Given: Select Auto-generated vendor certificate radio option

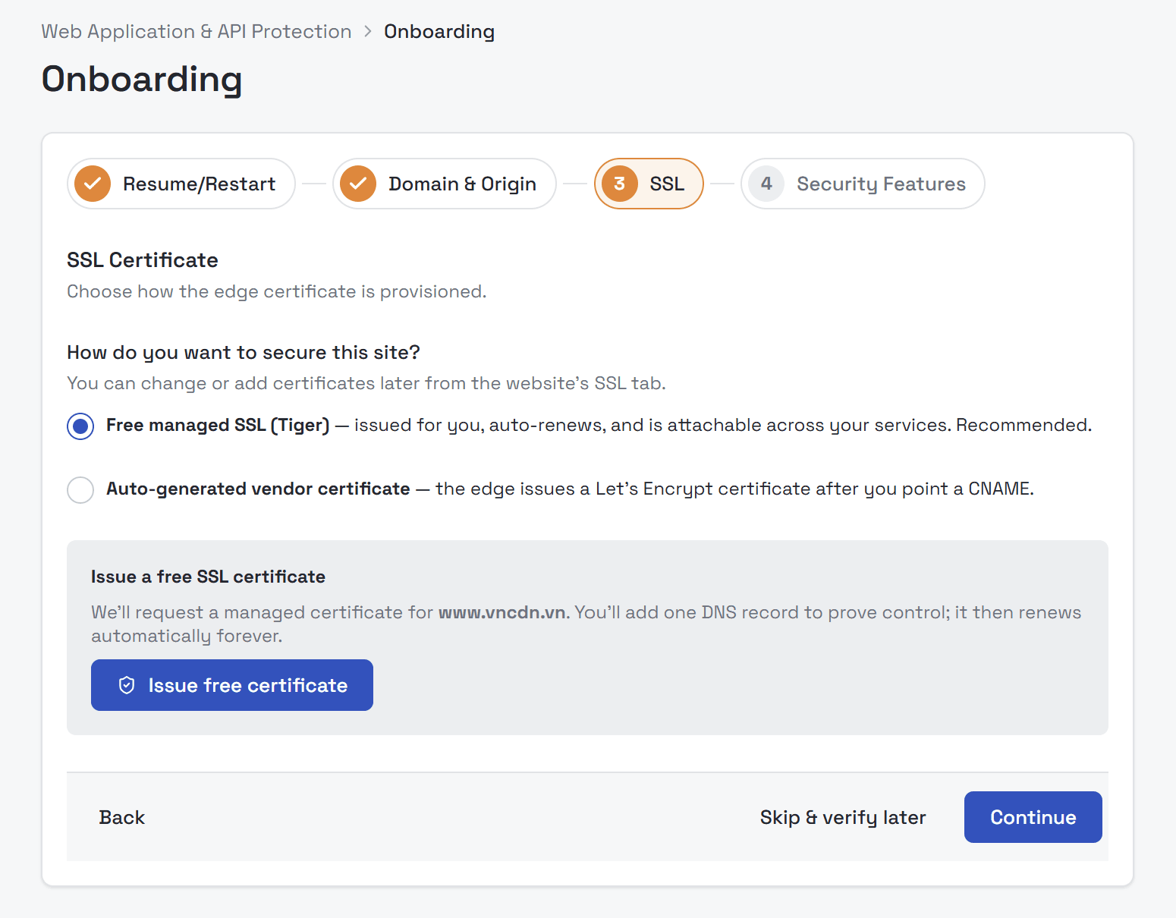Looking at the screenshot, I should point(80,490).
